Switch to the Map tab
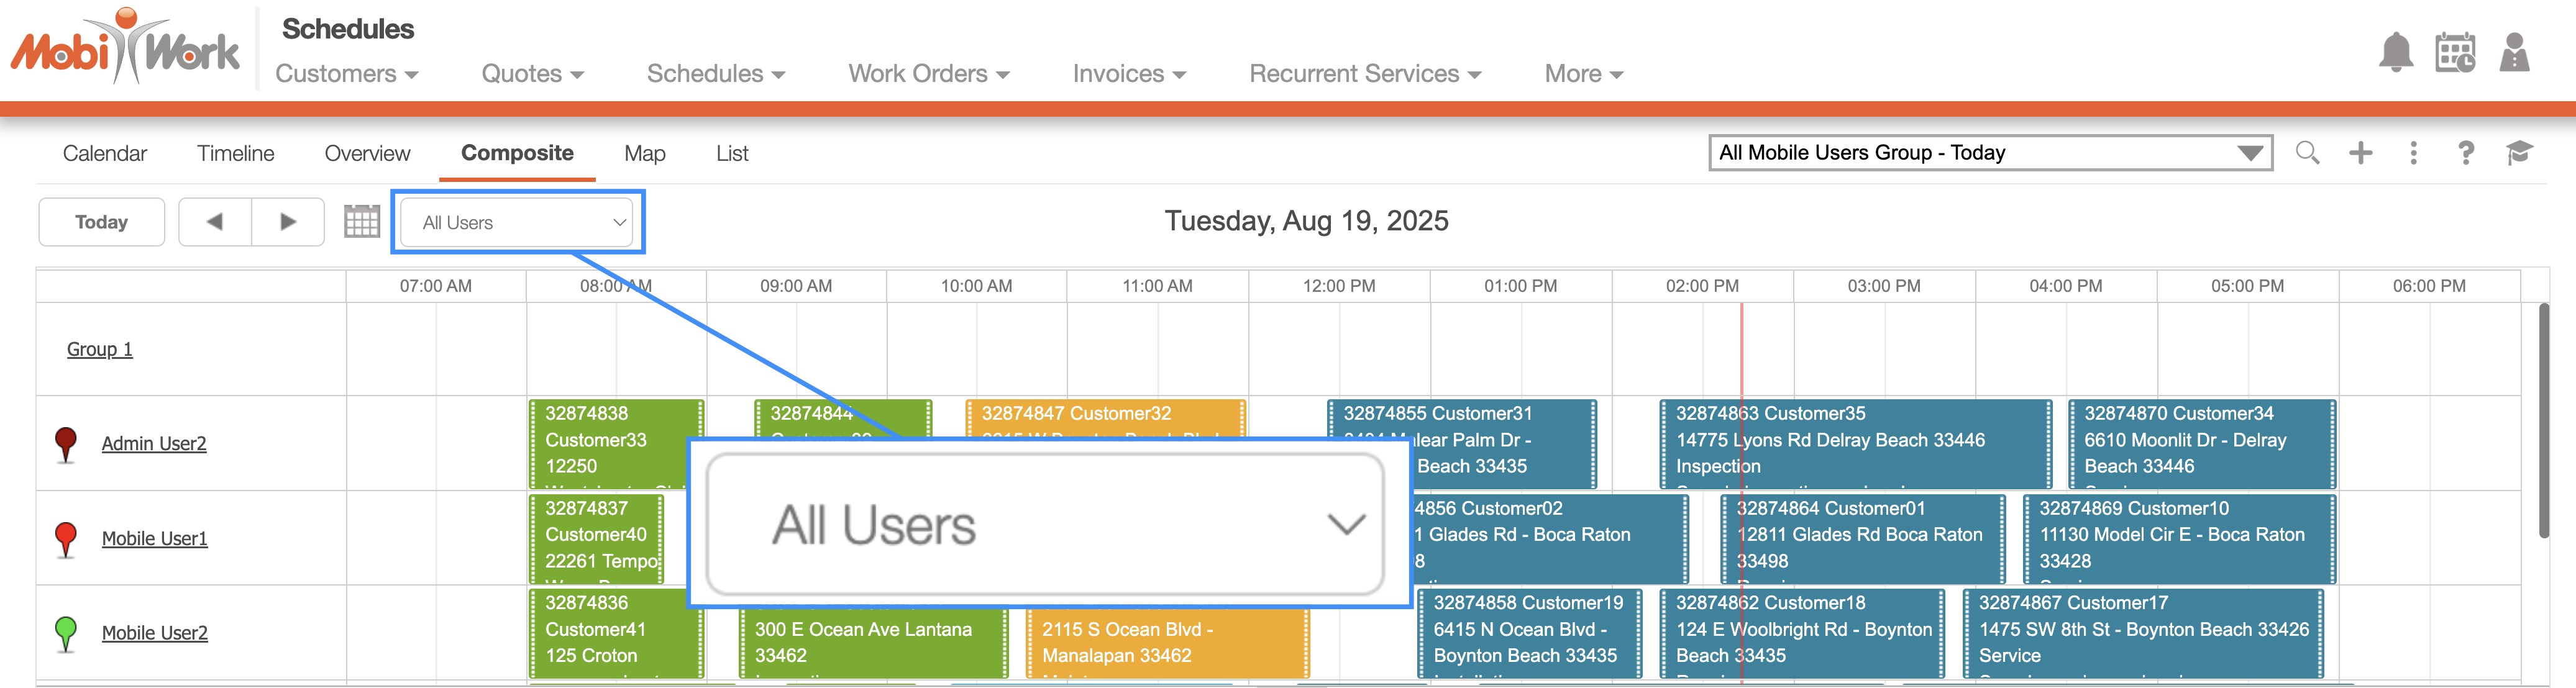 click(644, 154)
